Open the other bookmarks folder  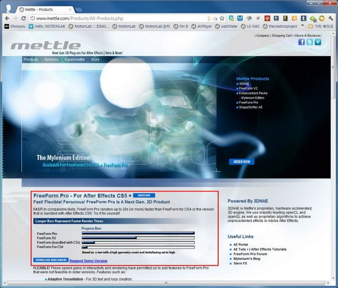321,27
